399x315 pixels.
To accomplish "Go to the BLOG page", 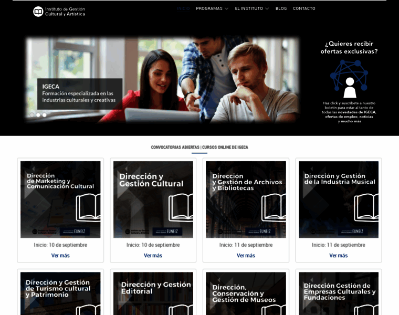I will click(x=281, y=8).
